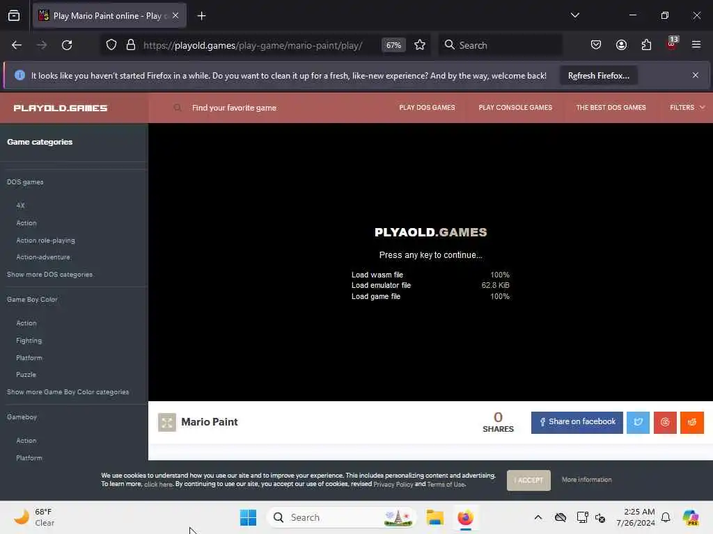713x534 pixels.
Task: Click the playold.games URL address field
Action: [x=252, y=45]
